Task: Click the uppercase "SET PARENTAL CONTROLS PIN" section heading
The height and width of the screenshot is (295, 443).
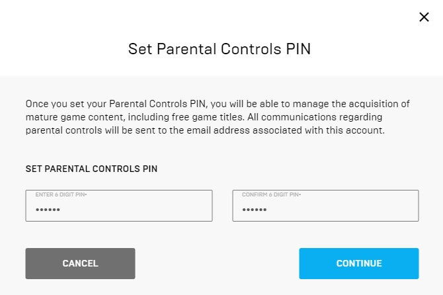Action: 91,169
